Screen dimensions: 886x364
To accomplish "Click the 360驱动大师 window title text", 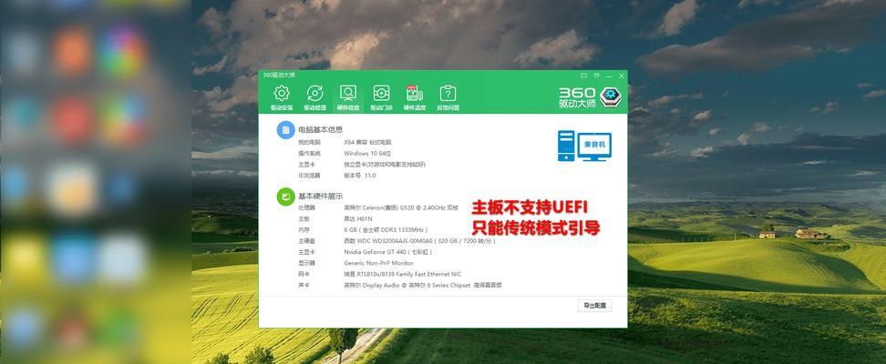I will tap(279, 75).
